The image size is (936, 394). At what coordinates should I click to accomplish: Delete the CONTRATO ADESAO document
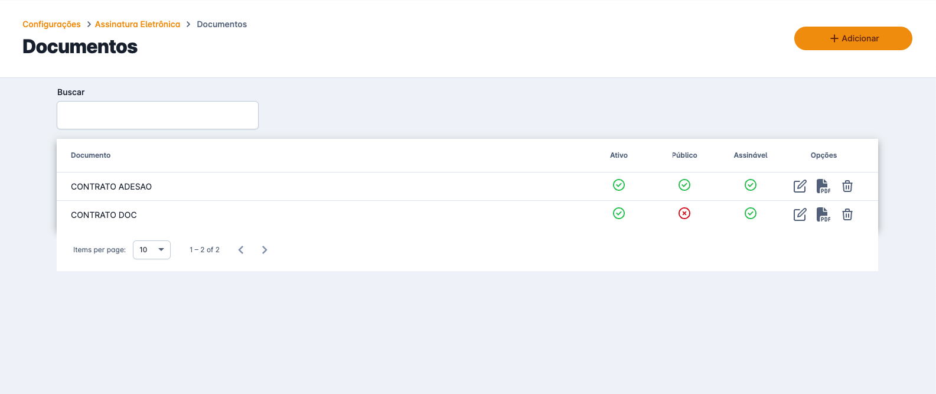click(847, 186)
